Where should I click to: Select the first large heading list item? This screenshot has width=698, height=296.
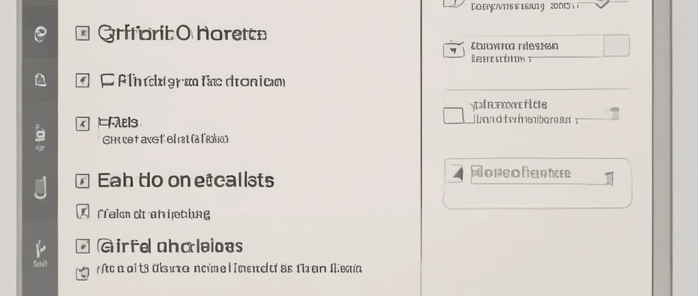[182, 34]
